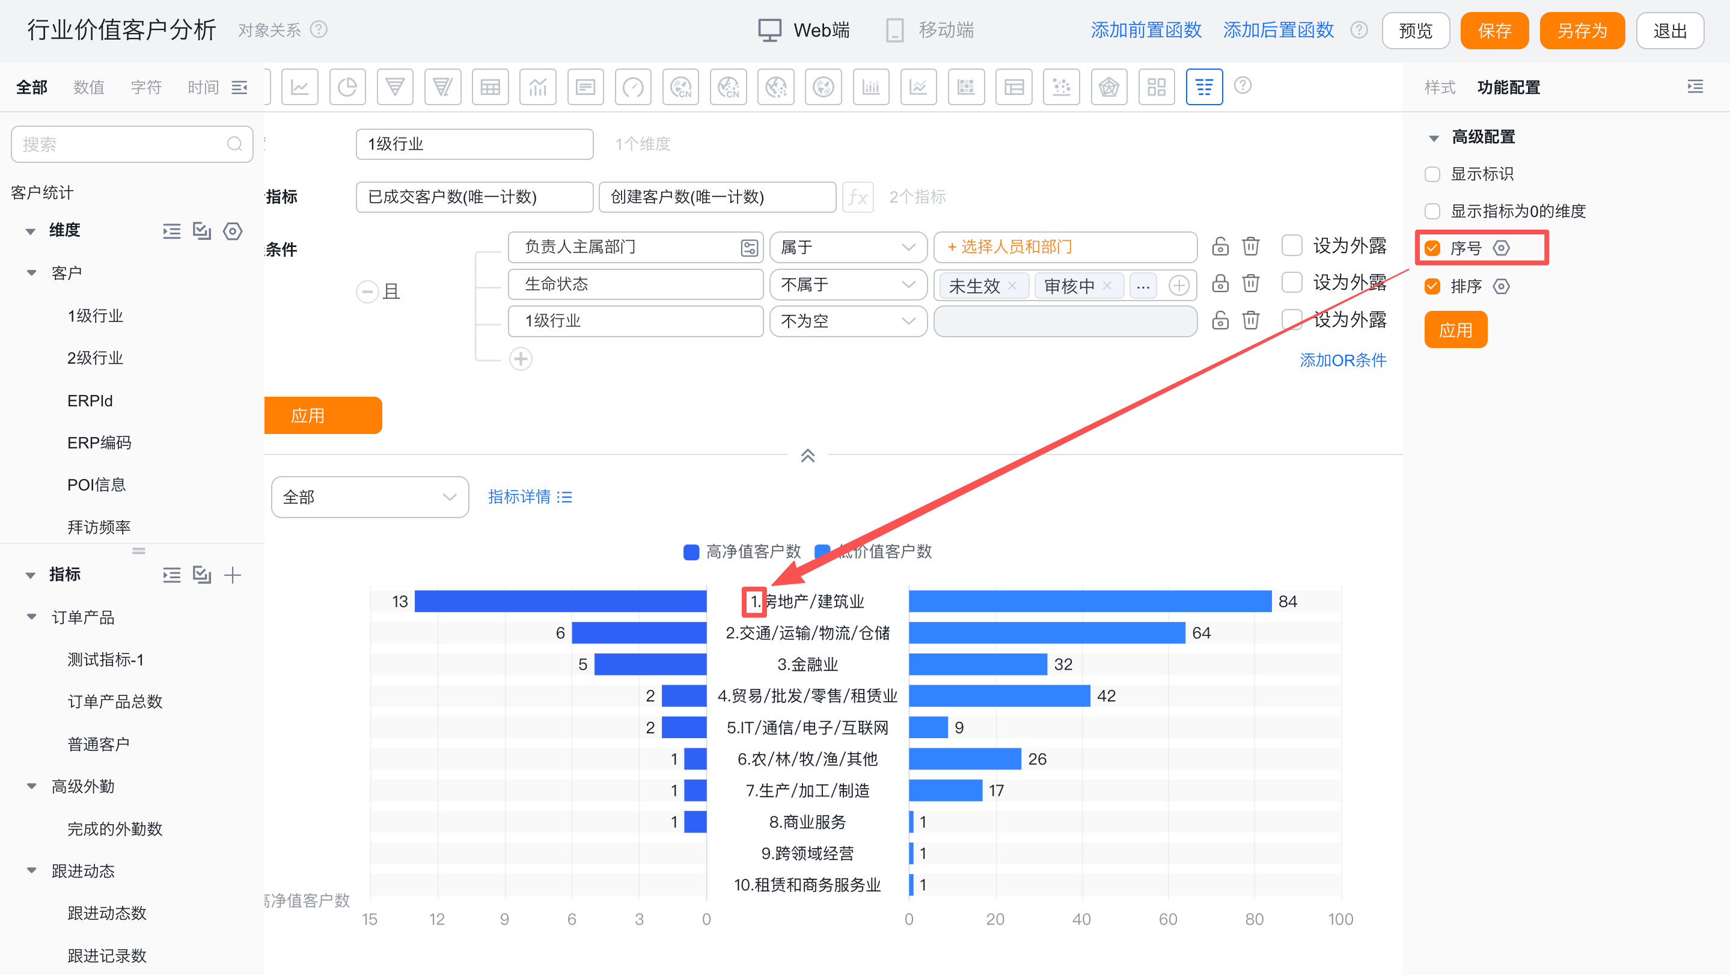
Task: Pick the scatter plot chart icon
Action: (1061, 87)
